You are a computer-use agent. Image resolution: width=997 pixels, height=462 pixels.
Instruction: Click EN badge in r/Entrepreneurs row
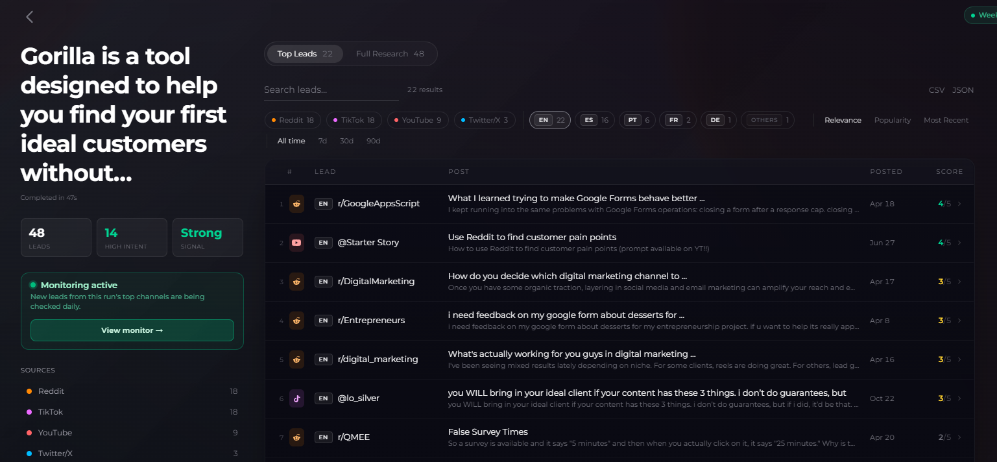click(323, 321)
